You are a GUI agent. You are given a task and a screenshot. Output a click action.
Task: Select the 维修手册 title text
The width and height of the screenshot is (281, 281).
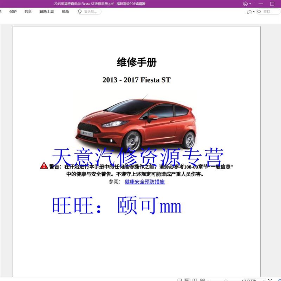tap(137, 62)
